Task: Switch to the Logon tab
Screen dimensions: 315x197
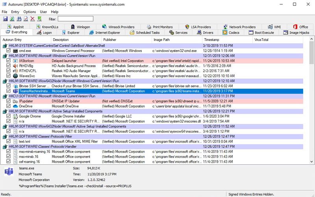Action: [44, 33]
